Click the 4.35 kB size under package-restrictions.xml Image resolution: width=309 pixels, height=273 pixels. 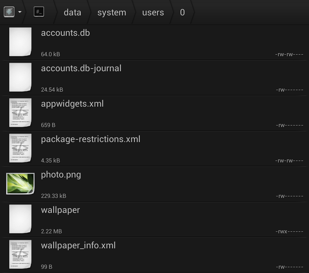click(50, 161)
